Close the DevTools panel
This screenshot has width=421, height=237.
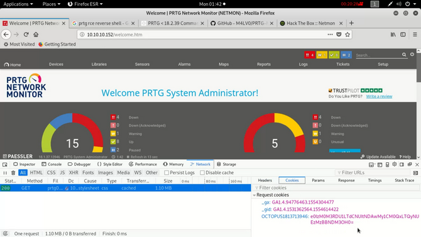[x=417, y=165]
